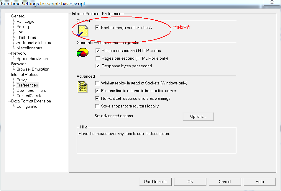
Task: Enable Save snapshot resources locally
Action: [x=97, y=106]
